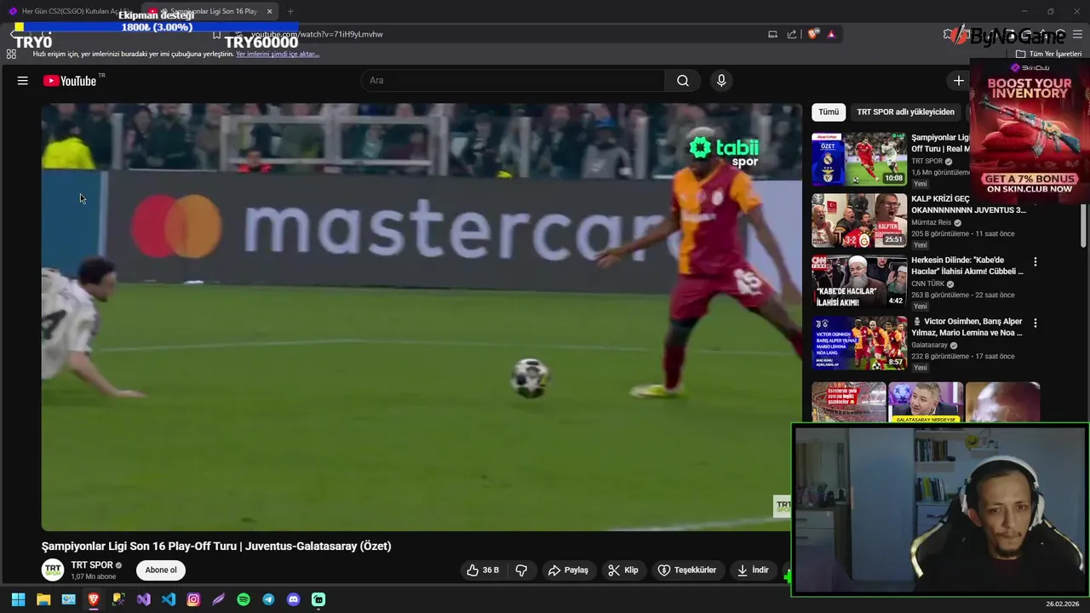
Task: Open a new browser tab with plus
Action: pyautogui.click(x=290, y=11)
